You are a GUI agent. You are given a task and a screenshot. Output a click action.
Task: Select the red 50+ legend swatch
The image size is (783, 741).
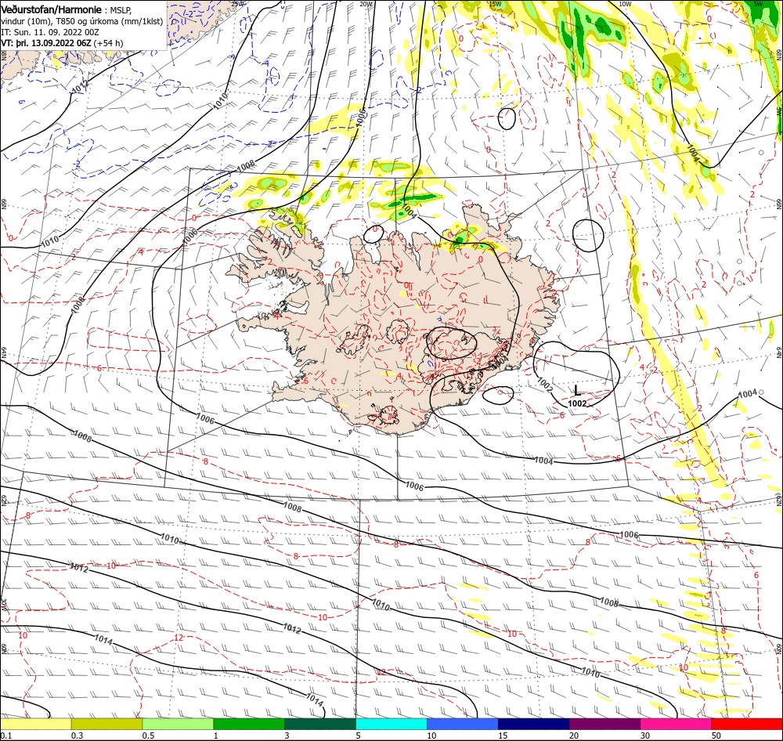[747, 724]
